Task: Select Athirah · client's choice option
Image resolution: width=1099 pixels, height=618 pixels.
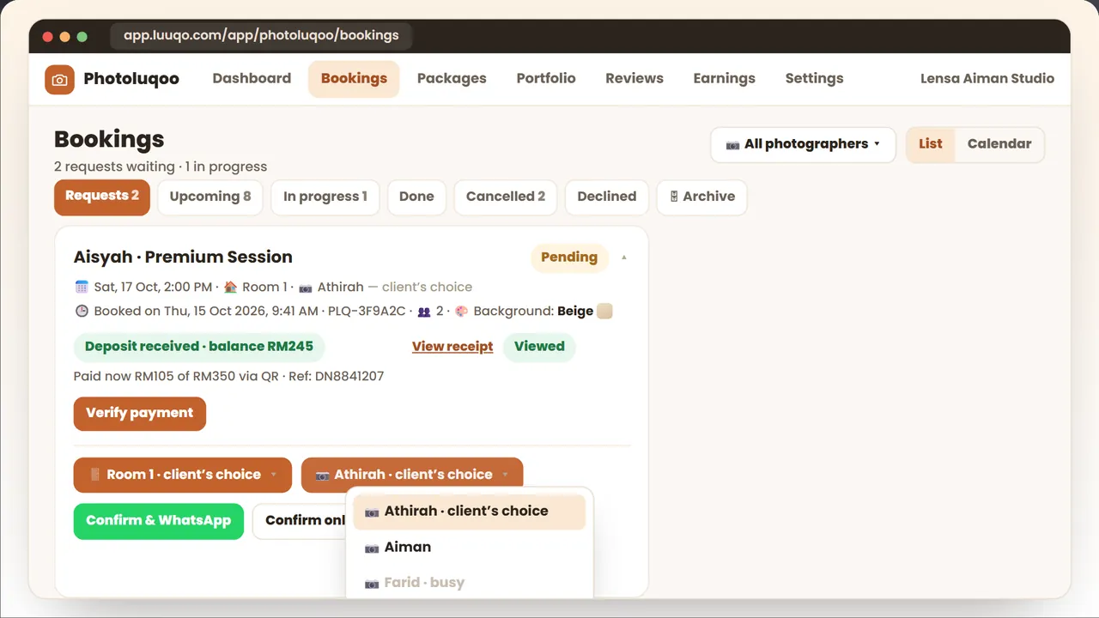Action: [x=470, y=512]
